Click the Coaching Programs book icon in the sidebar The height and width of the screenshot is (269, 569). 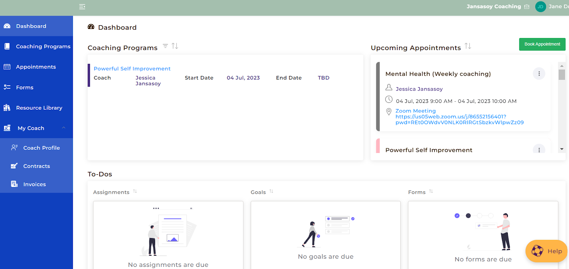pyautogui.click(x=7, y=46)
